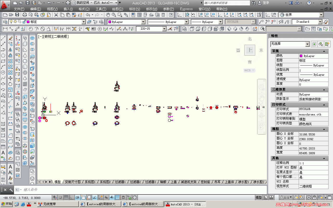Choose the Sphere solid tool

pos(25,61)
